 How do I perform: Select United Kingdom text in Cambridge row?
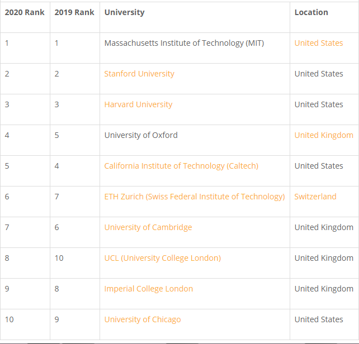point(324,227)
